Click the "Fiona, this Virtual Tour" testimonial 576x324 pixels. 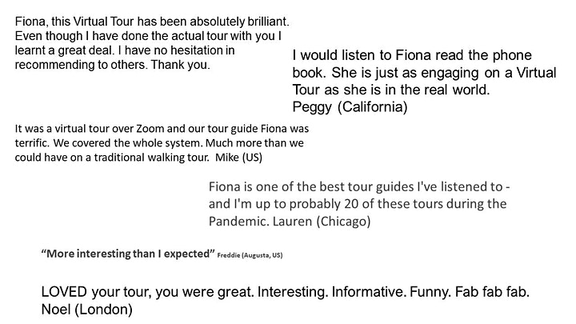point(152,43)
